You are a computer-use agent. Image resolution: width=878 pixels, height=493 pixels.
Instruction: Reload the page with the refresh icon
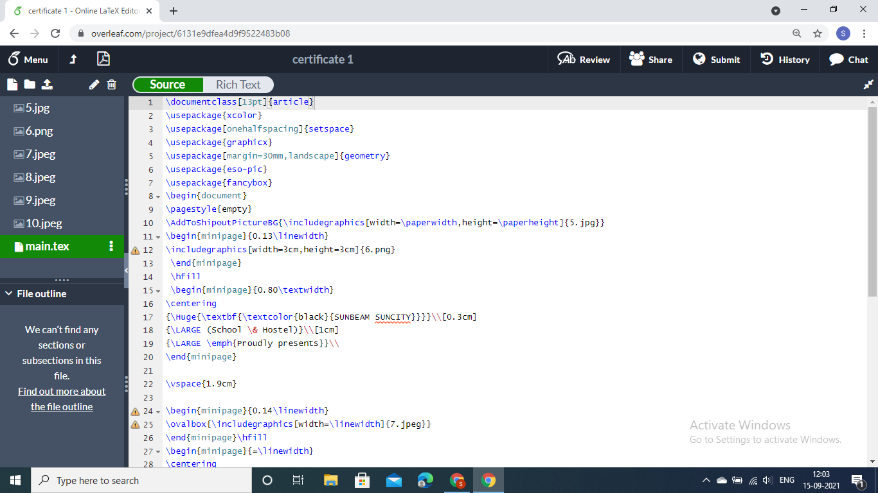[55, 33]
